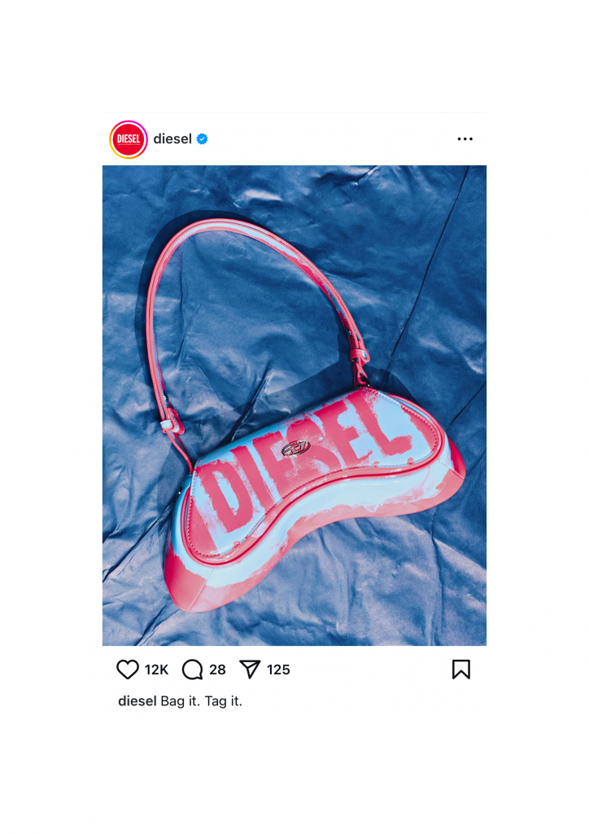Open the diesel profile from header username
589x834 pixels.
point(172,138)
